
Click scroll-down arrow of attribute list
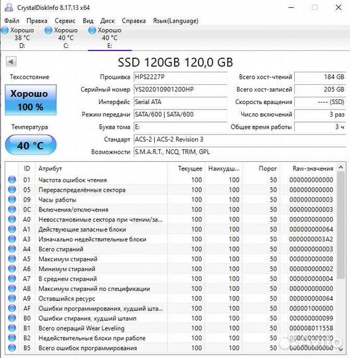point(341,349)
